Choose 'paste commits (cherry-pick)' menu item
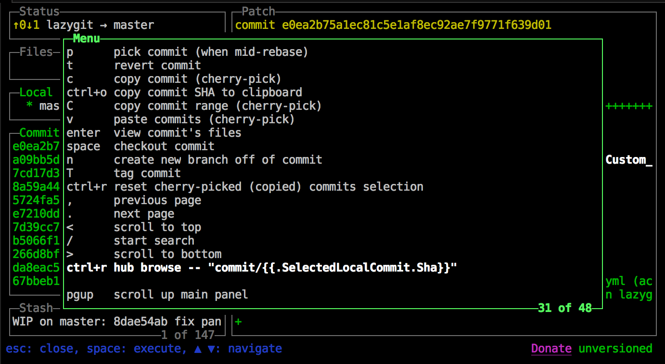 333,119
